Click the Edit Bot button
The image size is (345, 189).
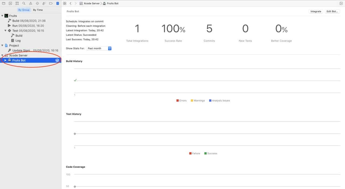[x=332, y=12]
